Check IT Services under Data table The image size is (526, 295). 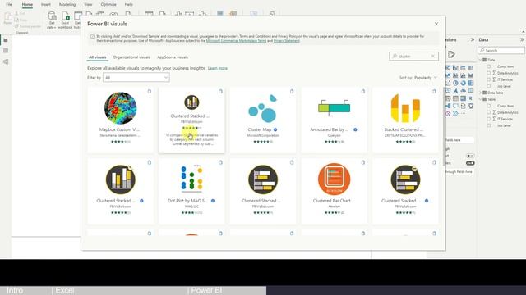coord(489,79)
